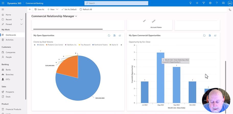Select Dashboards in the sidebar
The width and height of the screenshot is (233, 114).
(x=13, y=35)
